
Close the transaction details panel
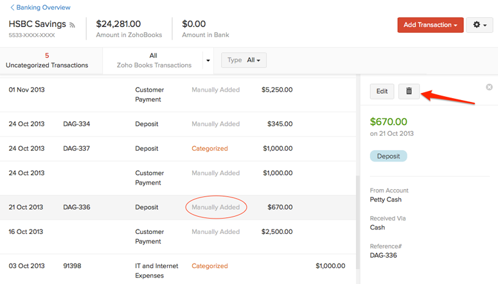(x=489, y=87)
